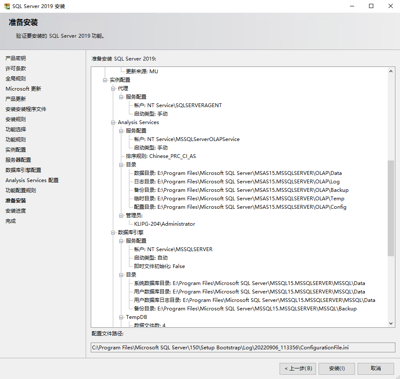The height and width of the screenshot is (379, 400).
Task: Select MSSQL\Backup 备份目录 row
Action: pyautogui.click(x=245, y=309)
